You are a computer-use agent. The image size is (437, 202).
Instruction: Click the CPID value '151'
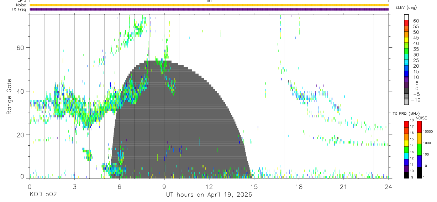[209, 1]
